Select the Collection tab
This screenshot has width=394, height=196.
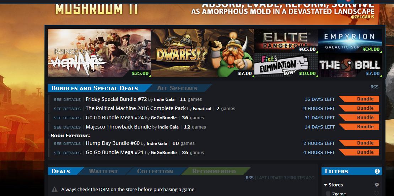tap(155, 171)
